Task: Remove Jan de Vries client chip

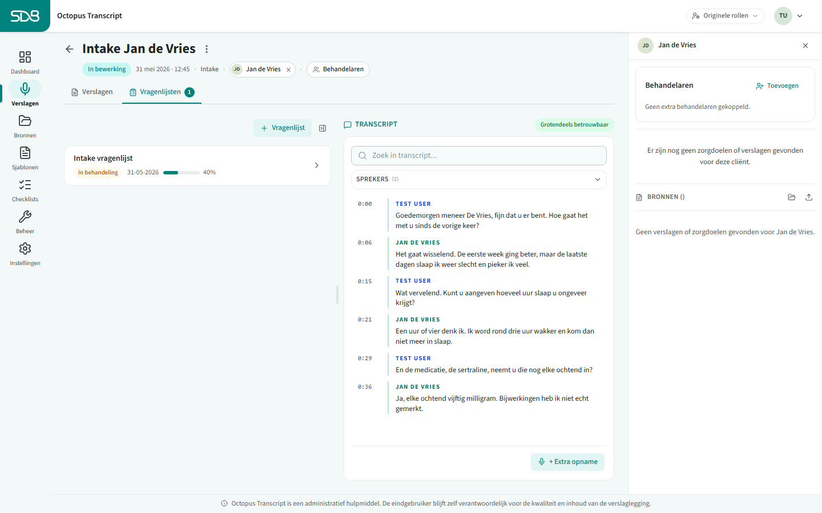Action: [x=288, y=70]
